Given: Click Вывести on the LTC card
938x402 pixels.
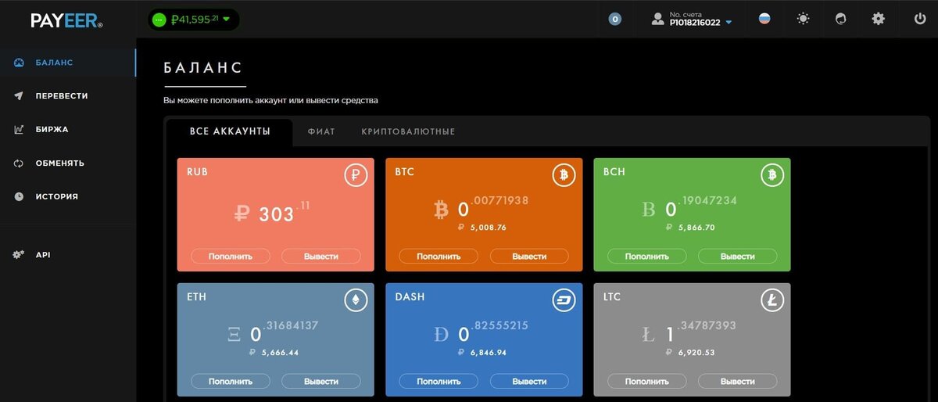Looking at the screenshot, I should coord(738,382).
